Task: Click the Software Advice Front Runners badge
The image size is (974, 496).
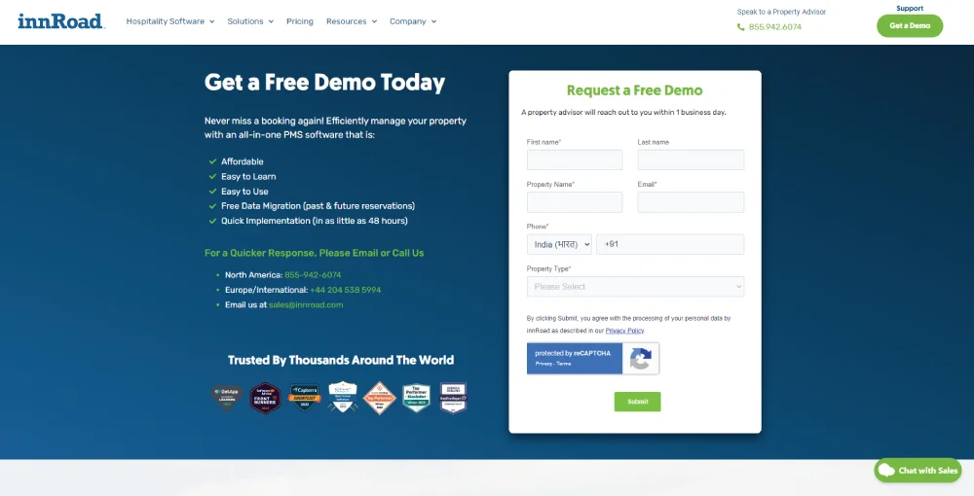Action: 265,398
